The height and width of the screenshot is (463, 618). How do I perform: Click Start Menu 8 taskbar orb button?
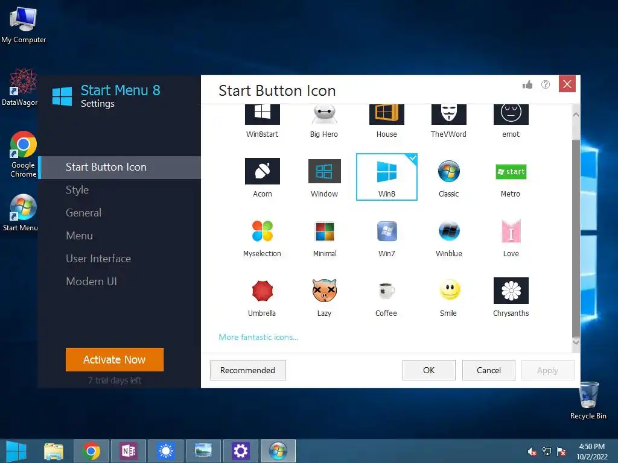pyautogui.click(x=278, y=451)
